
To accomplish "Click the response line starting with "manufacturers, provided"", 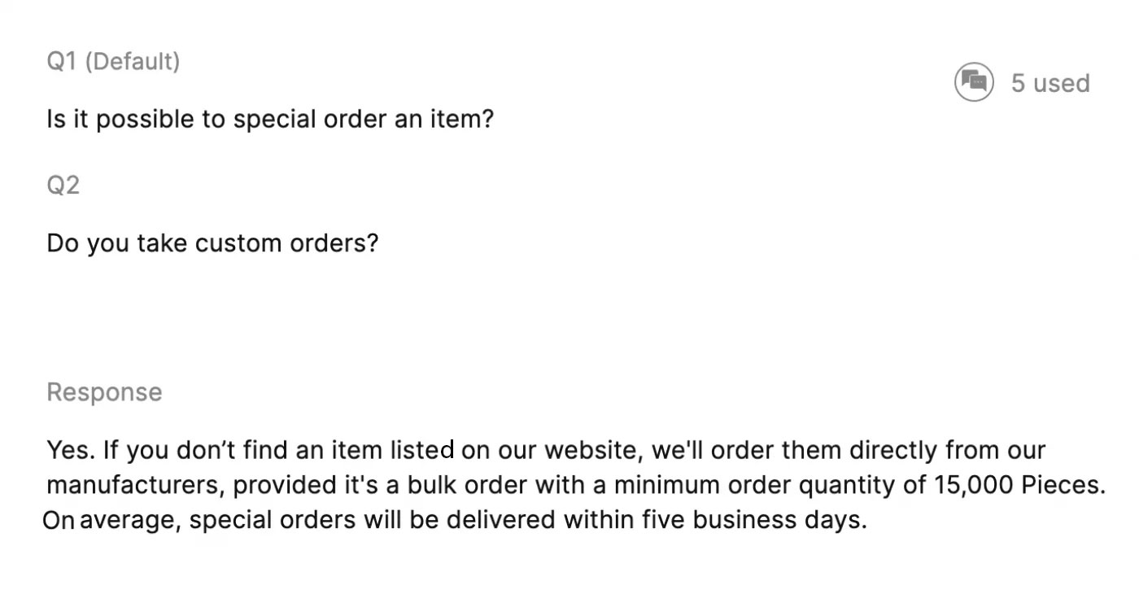I will tap(576, 485).
